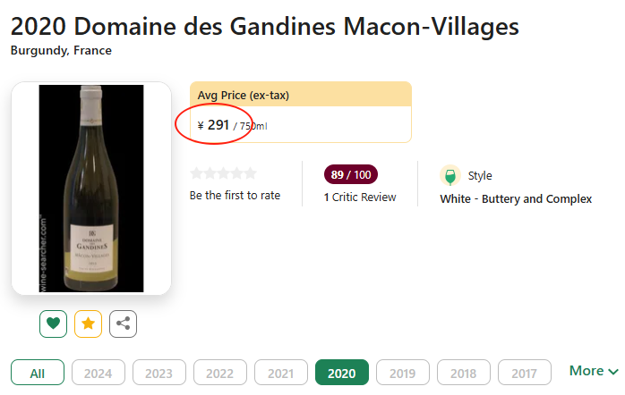Viewport: 625px width, 395px height.
Task: Select the All vintages tab
Action: (38, 373)
